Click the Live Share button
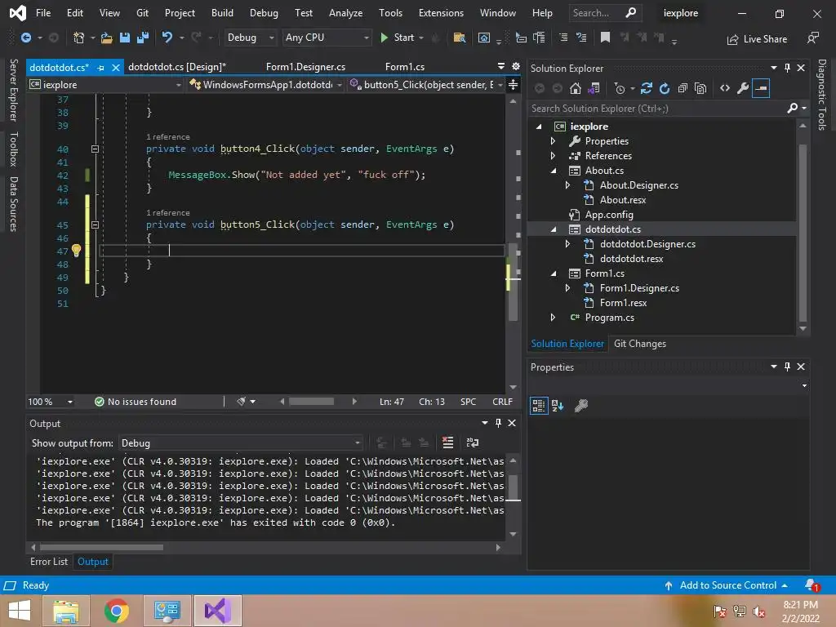The width and height of the screenshot is (836, 627). tap(758, 39)
